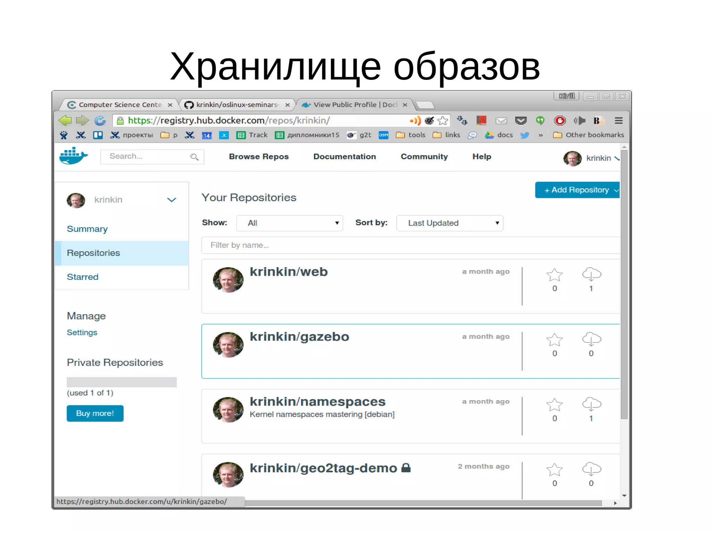Click the Twitter bookmark icon
The image size is (711, 533).
pyautogui.click(x=525, y=135)
